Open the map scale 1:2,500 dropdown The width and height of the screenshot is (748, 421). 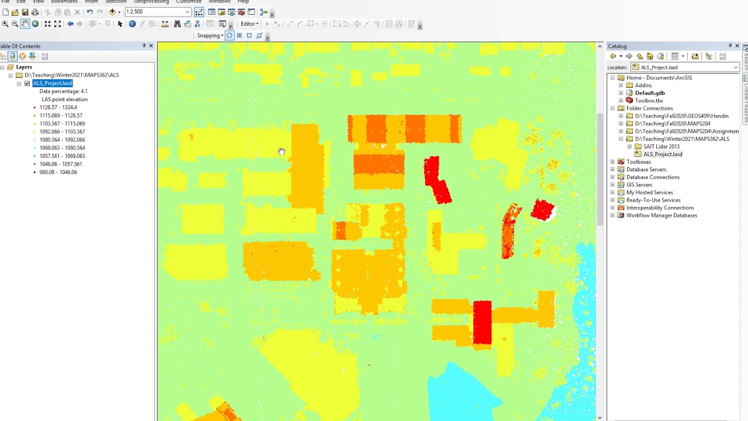click(187, 12)
